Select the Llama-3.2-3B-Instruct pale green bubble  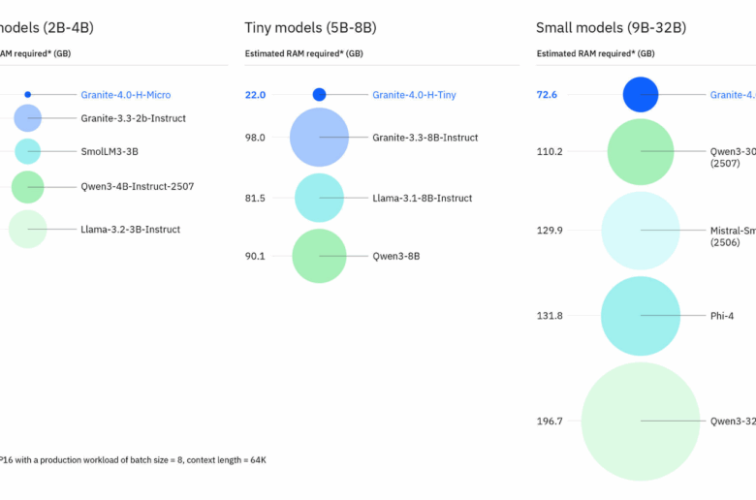pyautogui.click(x=28, y=229)
